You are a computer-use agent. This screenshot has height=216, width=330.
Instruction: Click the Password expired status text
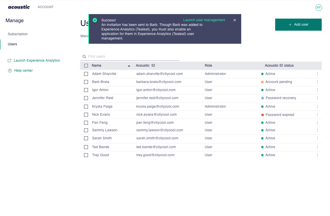[x=280, y=115]
